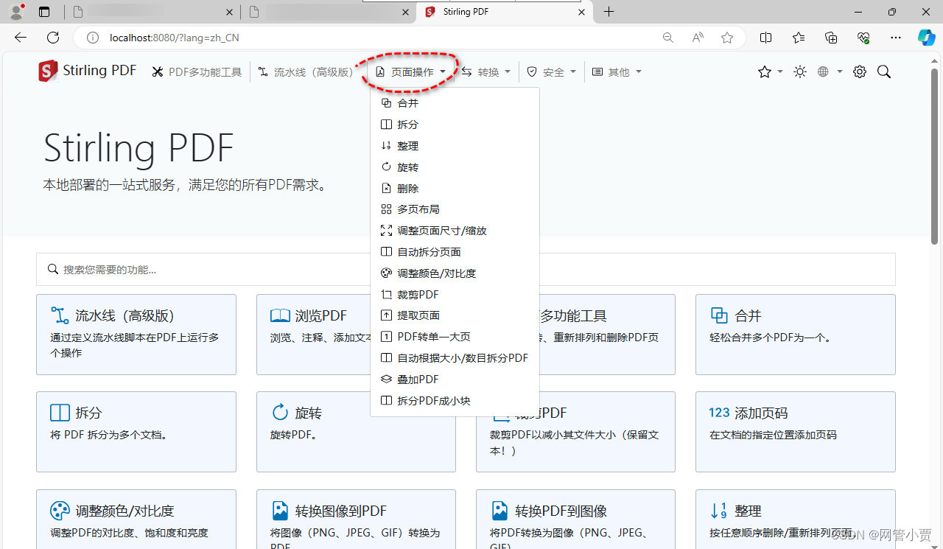Screen dimensions: 943x549
Task: Click the Stirling PDF logo icon
Action: (x=48, y=71)
